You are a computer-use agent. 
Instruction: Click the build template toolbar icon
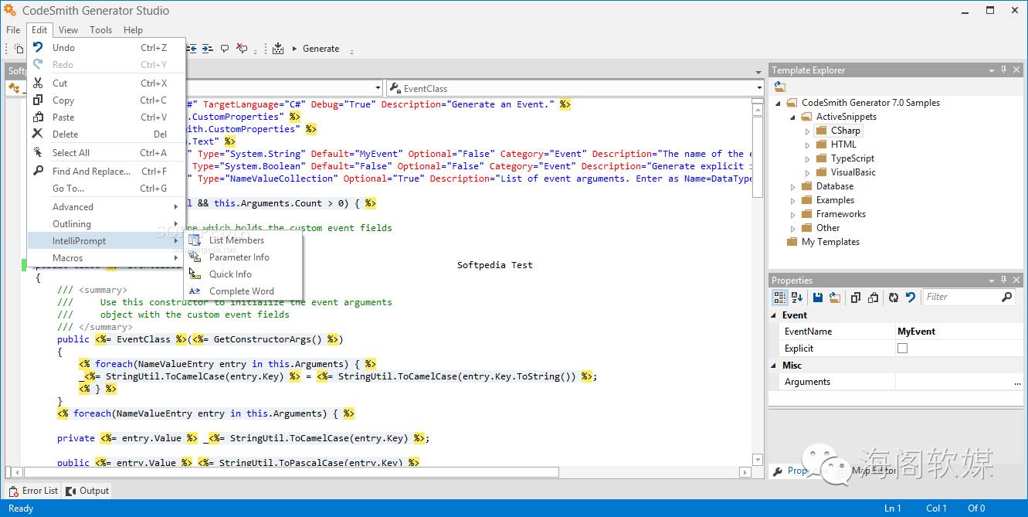click(278, 49)
